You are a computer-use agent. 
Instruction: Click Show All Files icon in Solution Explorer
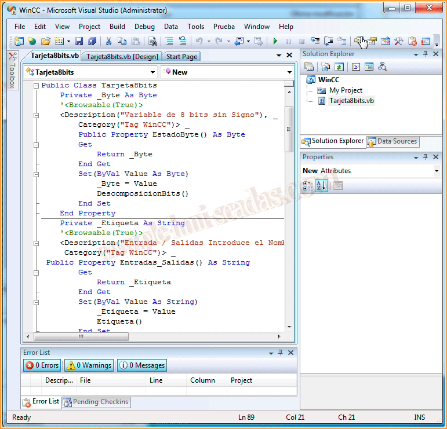tap(326, 67)
